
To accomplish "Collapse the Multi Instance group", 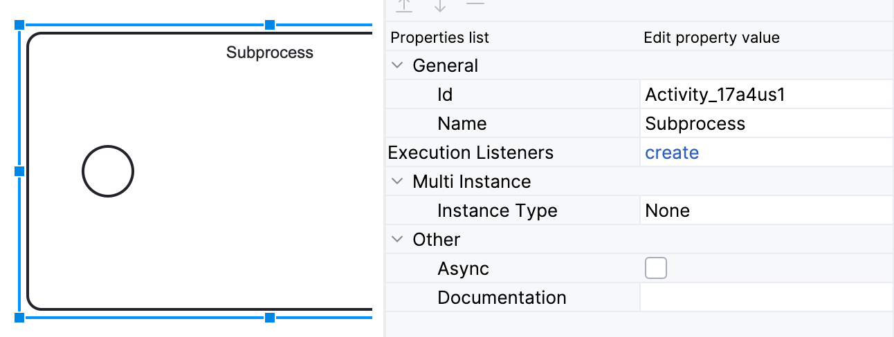I will (x=397, y=182).
